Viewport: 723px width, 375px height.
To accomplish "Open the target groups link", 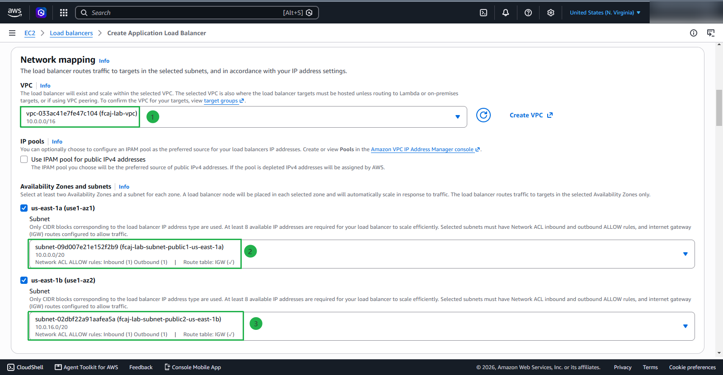I will [x=224, y=101].
